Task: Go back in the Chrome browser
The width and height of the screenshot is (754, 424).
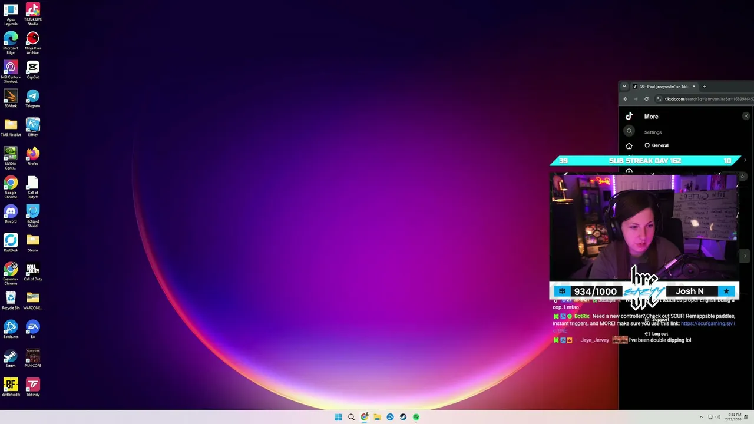Action: [626, 99]
